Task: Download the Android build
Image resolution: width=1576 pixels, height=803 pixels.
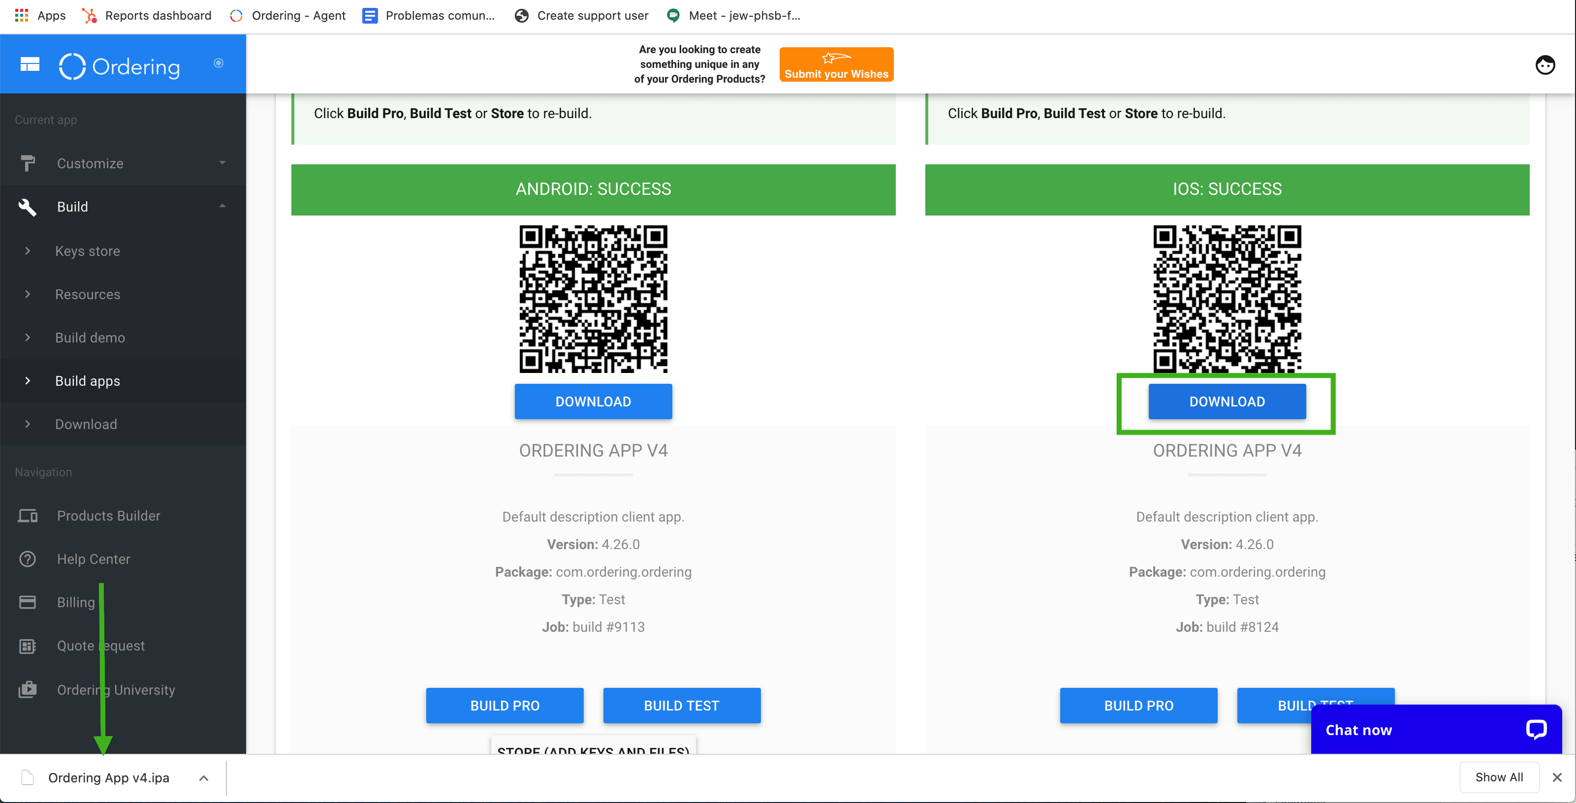Action: [x=593, y=402]
